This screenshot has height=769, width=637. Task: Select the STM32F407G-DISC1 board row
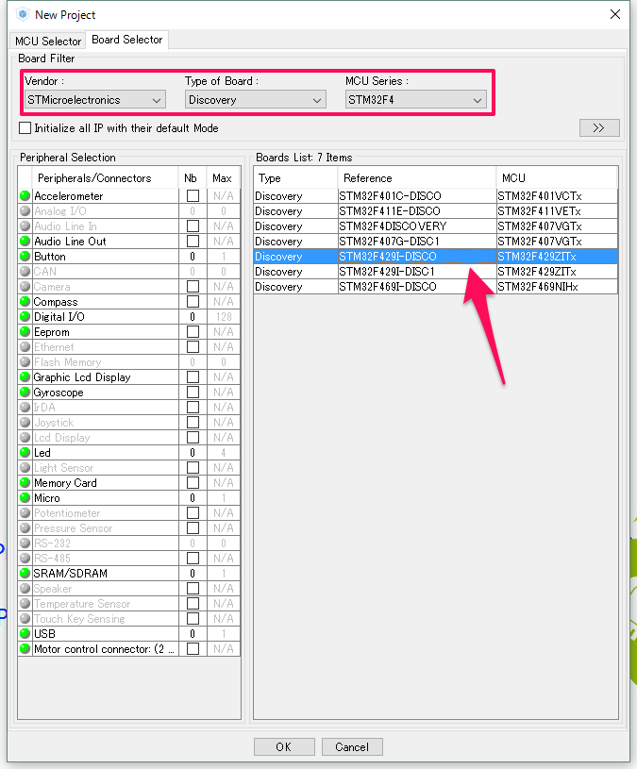pos(435,242)
